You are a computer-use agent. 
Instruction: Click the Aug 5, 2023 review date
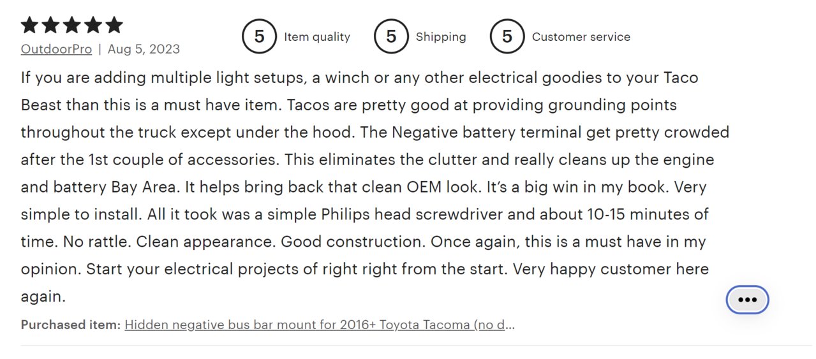[144, 49]
